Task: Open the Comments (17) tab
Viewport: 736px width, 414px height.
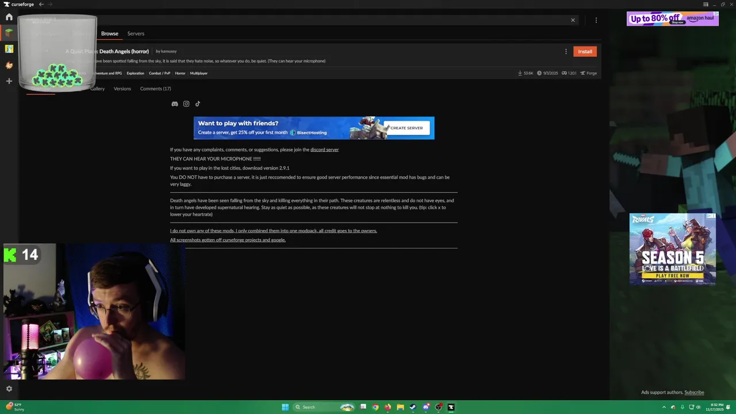Action: click(155, 89)
